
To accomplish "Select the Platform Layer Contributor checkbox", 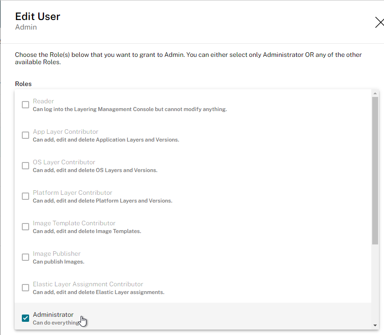I will coord(25,196).
